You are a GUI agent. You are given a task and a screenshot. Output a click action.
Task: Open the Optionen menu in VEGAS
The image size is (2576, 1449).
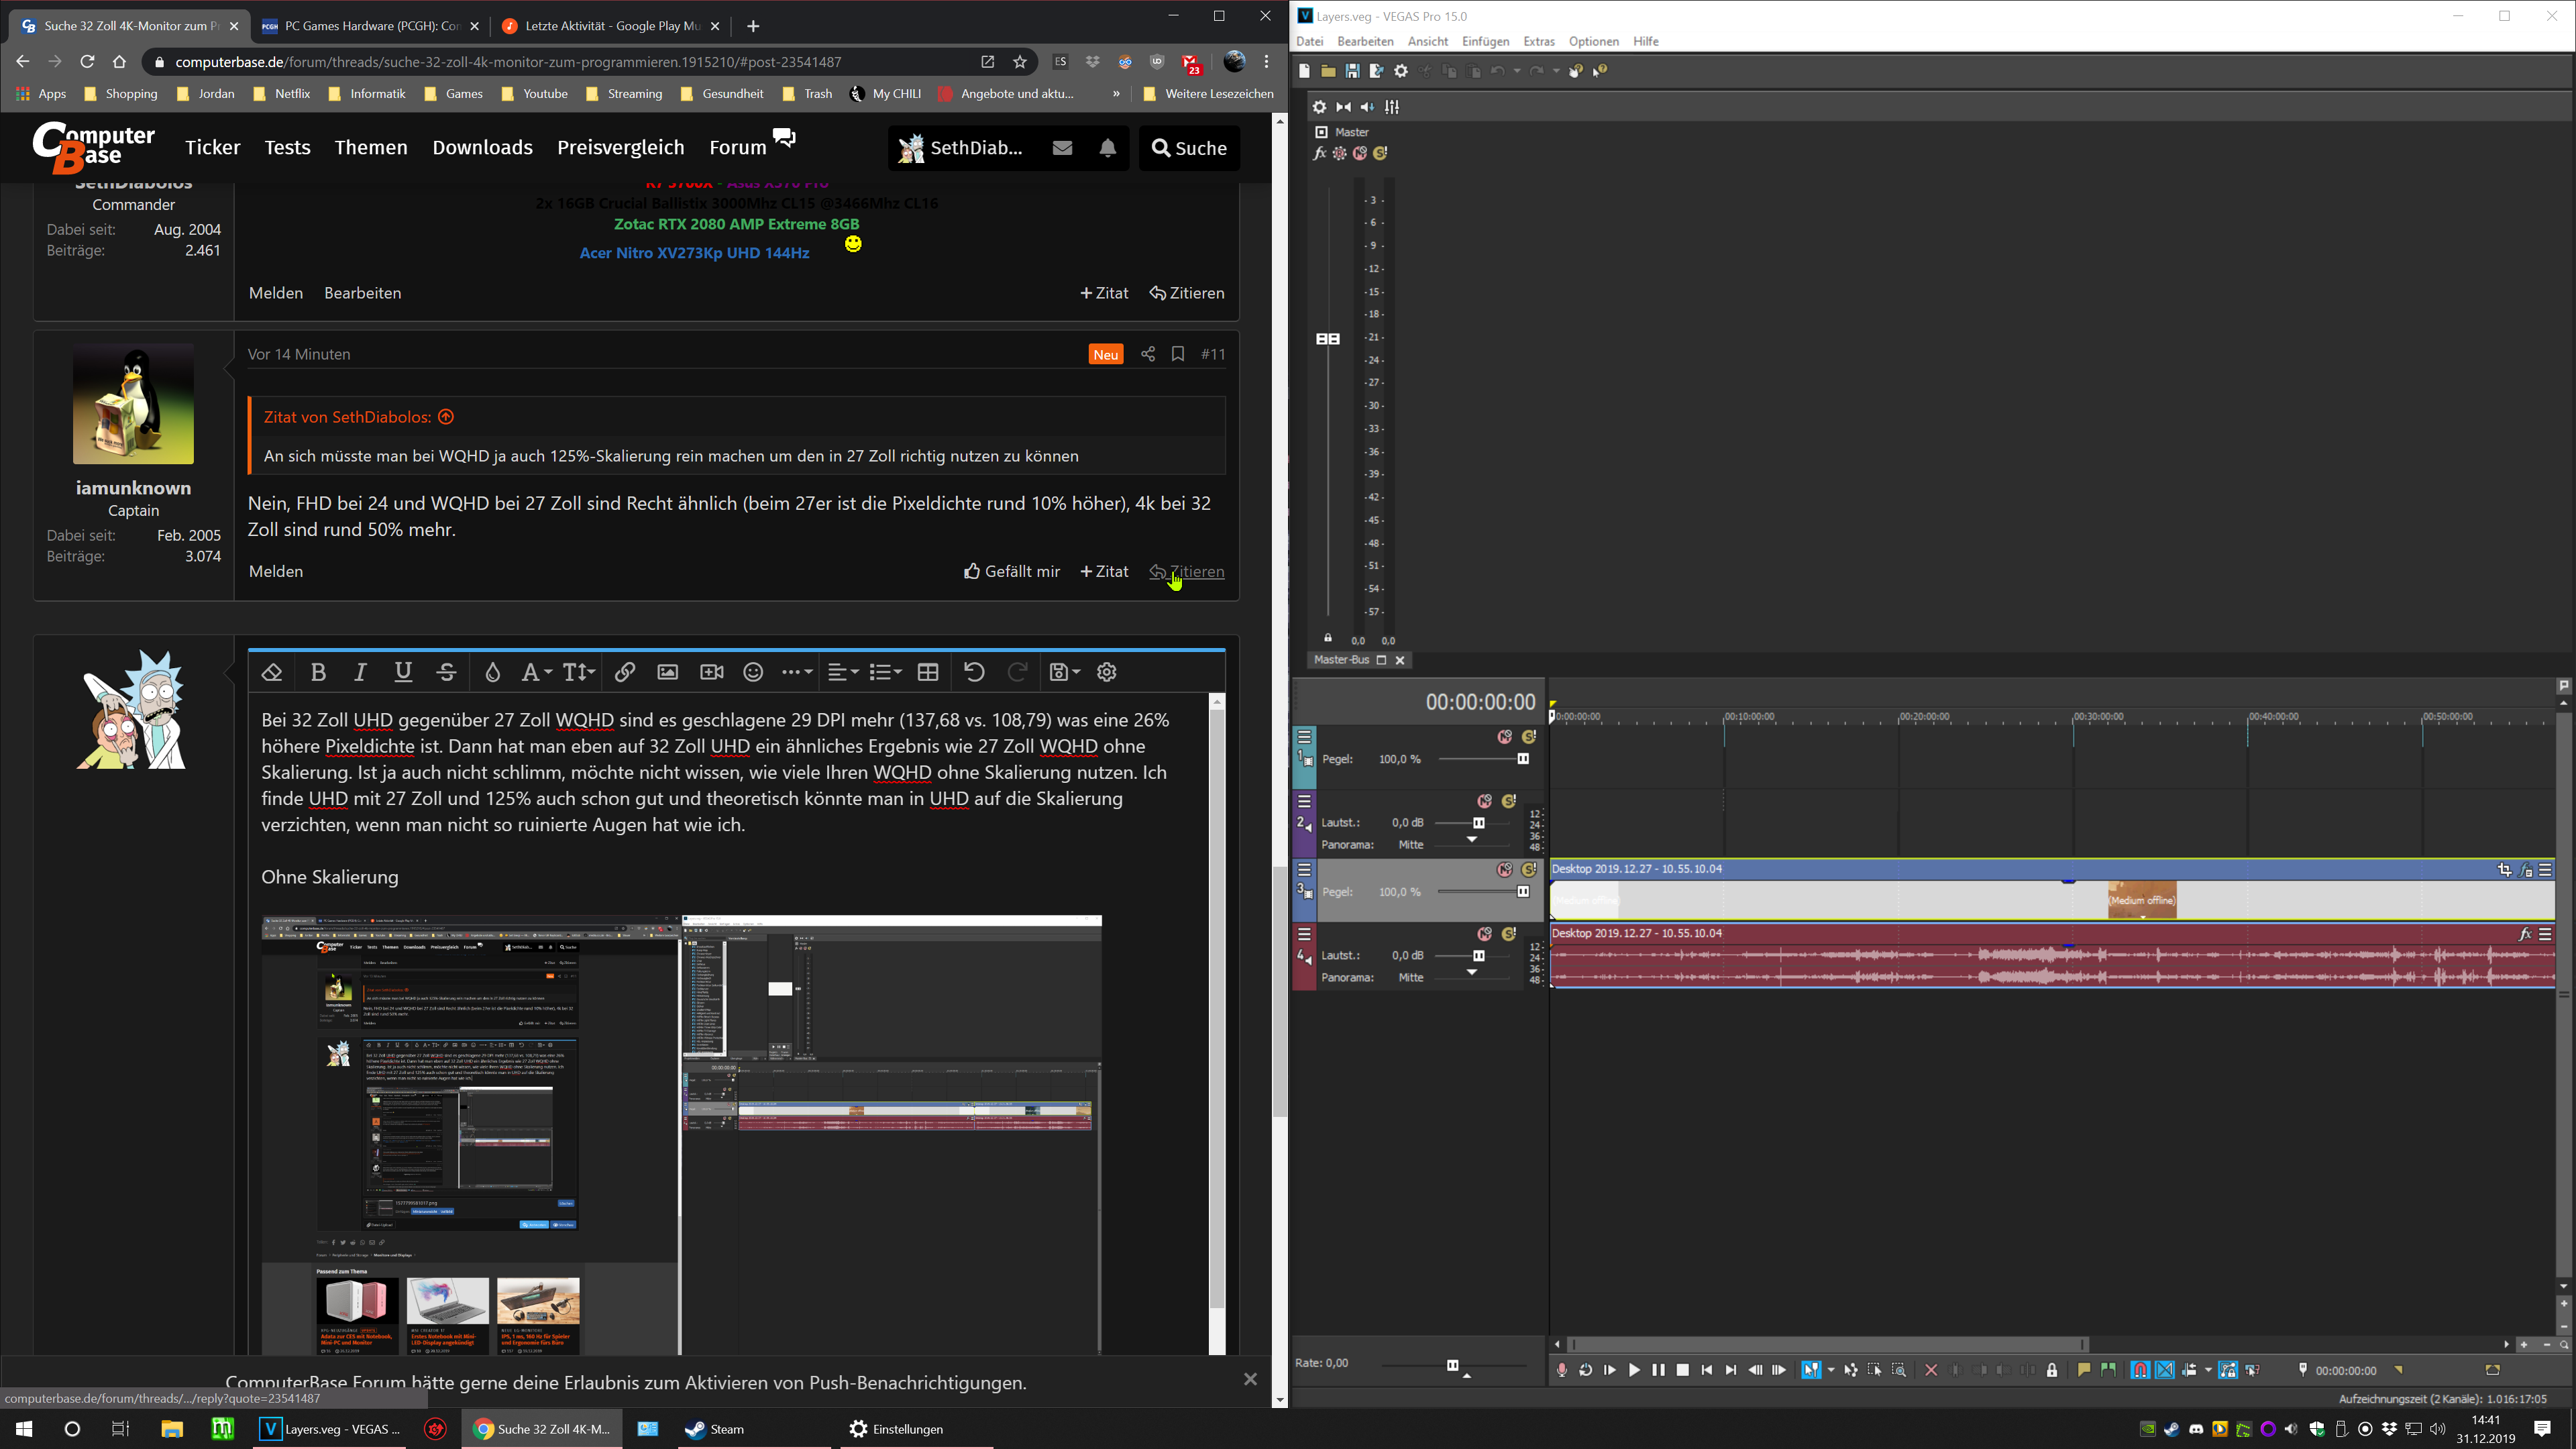1593,41
